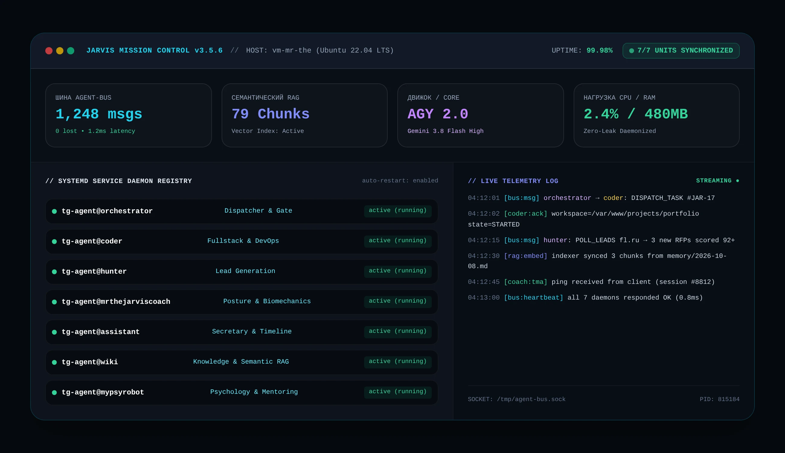Click the 04:12:30 [rag:embed] log entry
The height and width of the screenshot is (453, 785).
(597, 261)
